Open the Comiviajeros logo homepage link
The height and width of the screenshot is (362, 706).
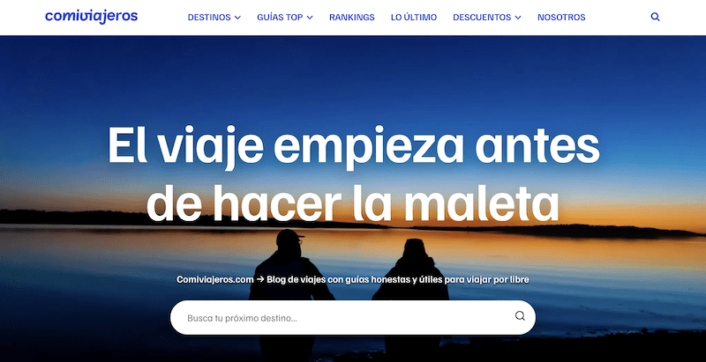(x=92, y=17)
